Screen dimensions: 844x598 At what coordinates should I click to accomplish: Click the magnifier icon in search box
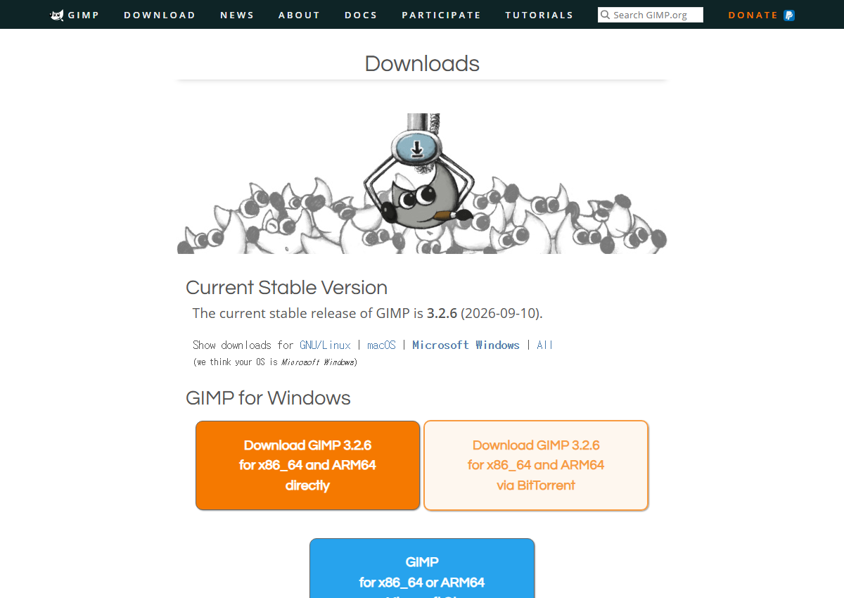pos(605,15)
